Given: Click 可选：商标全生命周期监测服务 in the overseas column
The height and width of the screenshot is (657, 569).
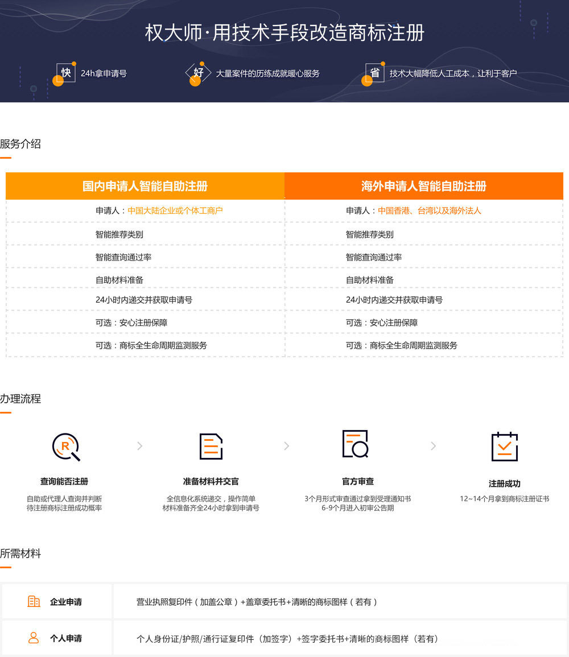Looking at the screenshot, I should [401, 345].
